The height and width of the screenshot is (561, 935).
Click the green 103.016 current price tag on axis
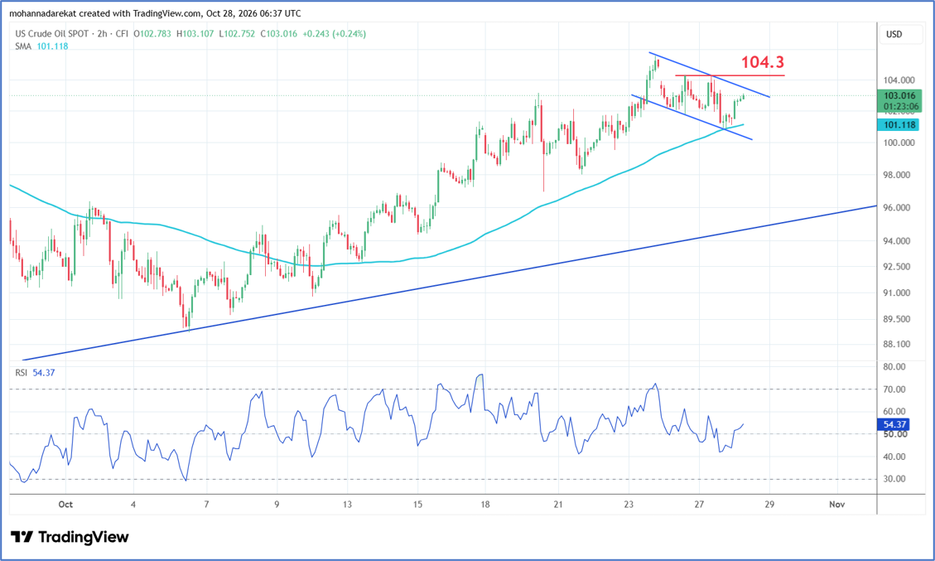[899, 101]
